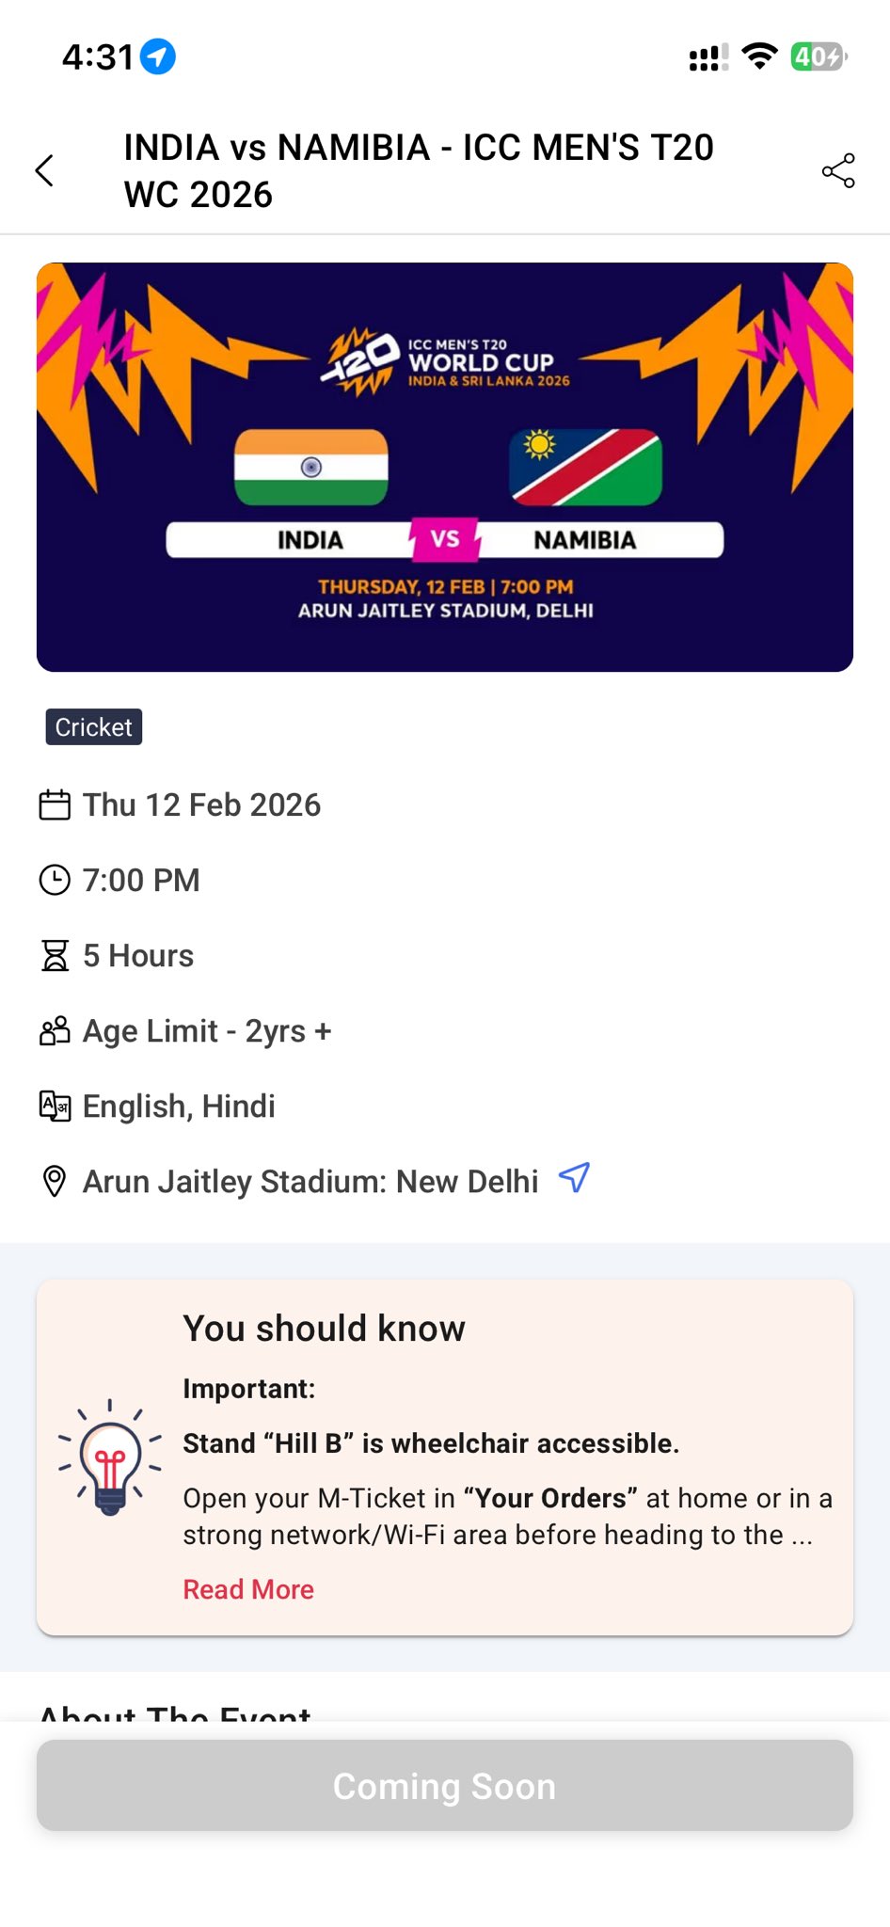Viewport: 890px width, 1927px height.
Task: Tap the You should know heading
Action: (324, 1329)
